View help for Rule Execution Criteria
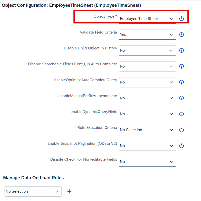 (x=181, y=130)
